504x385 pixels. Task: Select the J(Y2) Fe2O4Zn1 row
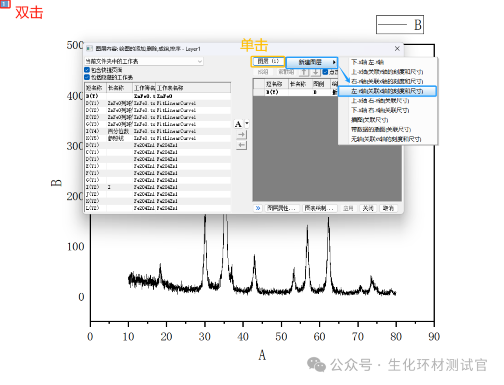point(158,194)
